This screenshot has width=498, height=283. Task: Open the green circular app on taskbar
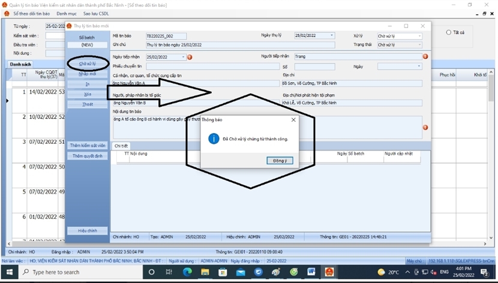[294, 272]
